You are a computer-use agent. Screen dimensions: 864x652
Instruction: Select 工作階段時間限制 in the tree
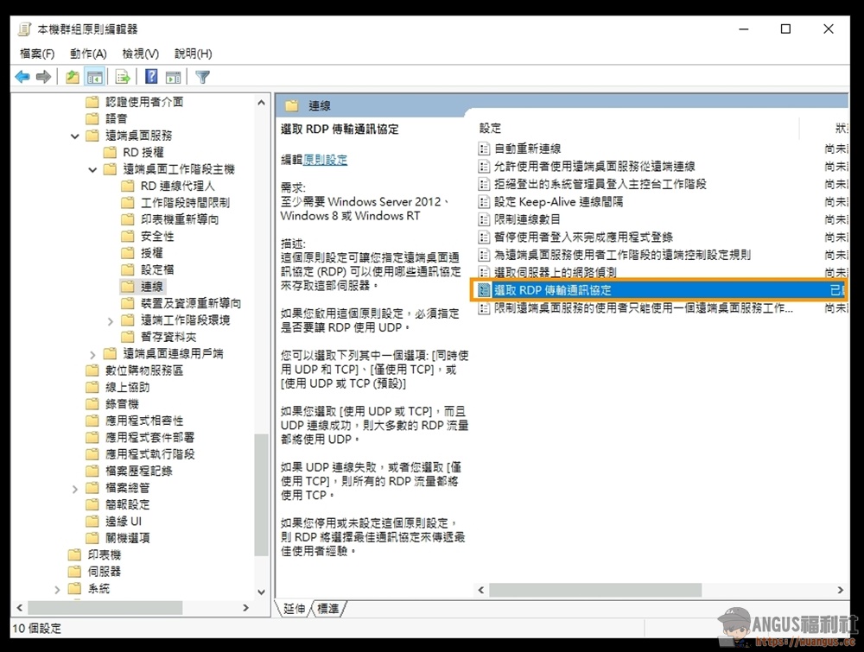pos(185,203)
